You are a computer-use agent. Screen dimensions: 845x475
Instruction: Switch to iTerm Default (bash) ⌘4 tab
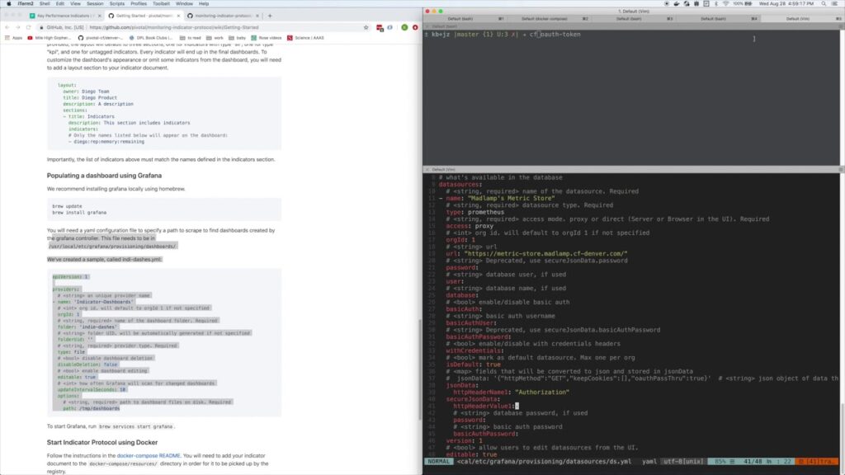[717, 18]
